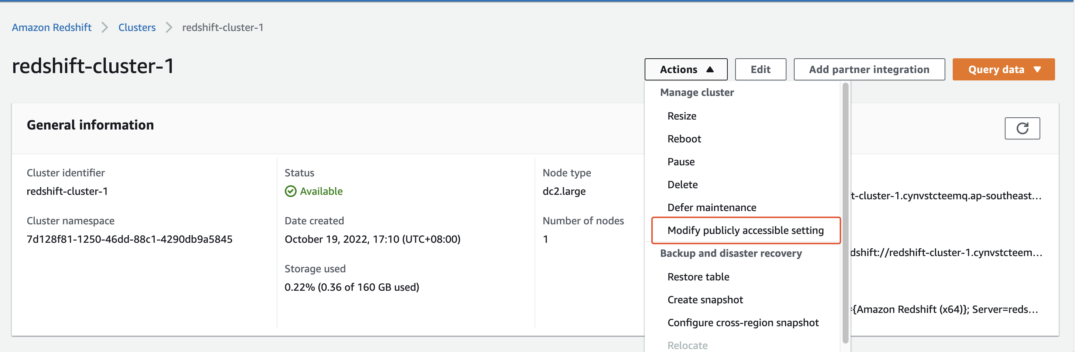Click the breadcrumb chevron after Amazon Redshift
This screenshot has height=352, width=1075.
[x=105, y=28]
